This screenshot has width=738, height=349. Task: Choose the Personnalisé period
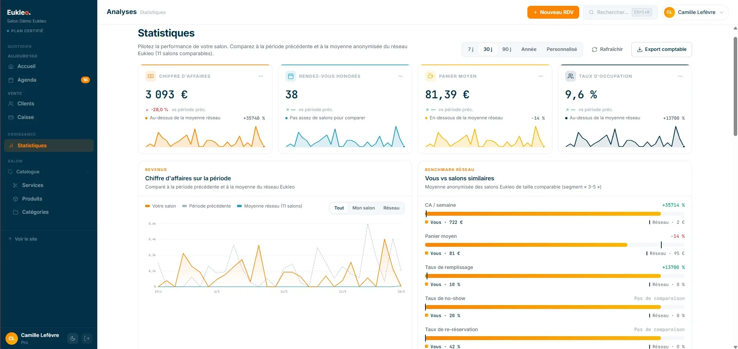pyautogui.click(x=562, y=49)
